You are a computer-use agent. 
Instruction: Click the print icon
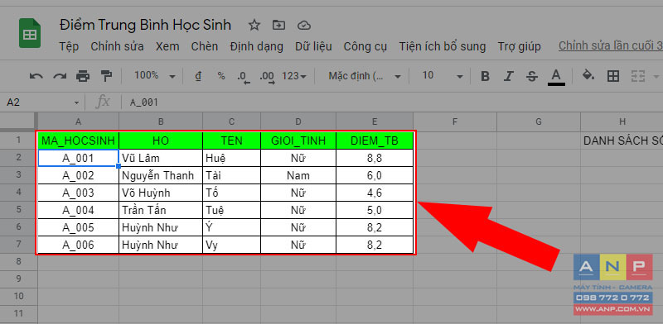coord(83,76)
